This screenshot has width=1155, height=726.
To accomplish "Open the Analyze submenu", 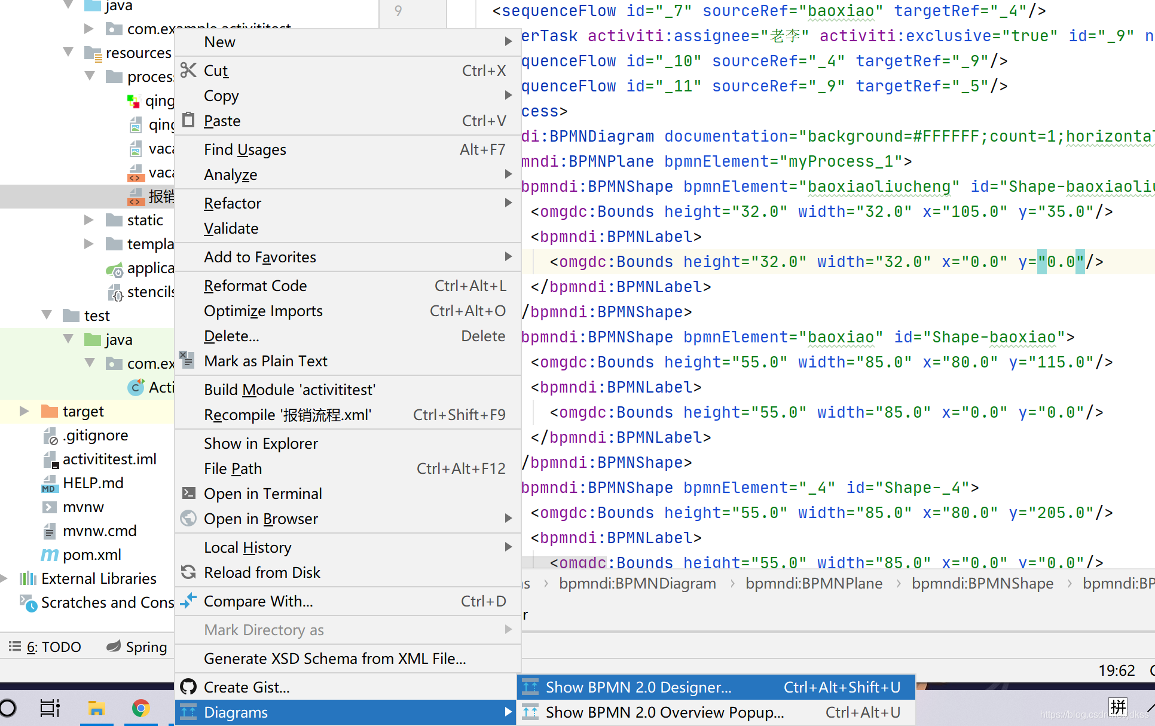I will [348, 174].
